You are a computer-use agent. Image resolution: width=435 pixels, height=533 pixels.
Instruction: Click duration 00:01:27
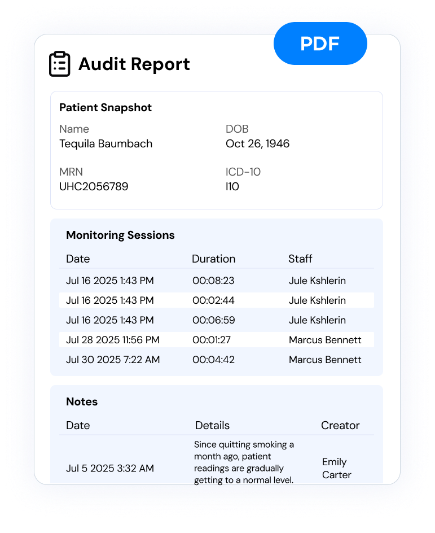[x=212, y=339]
